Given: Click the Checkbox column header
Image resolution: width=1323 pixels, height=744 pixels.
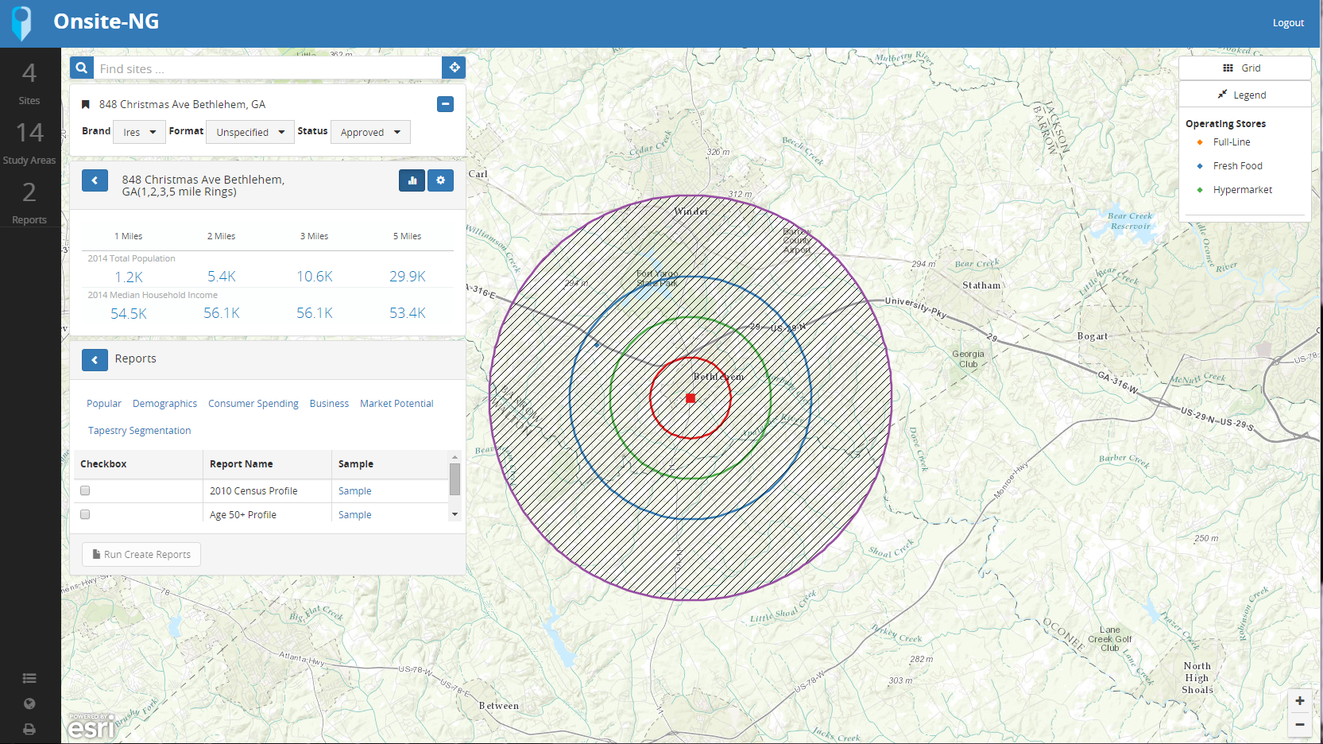Looking at the screenshot, I should point(103,464).
